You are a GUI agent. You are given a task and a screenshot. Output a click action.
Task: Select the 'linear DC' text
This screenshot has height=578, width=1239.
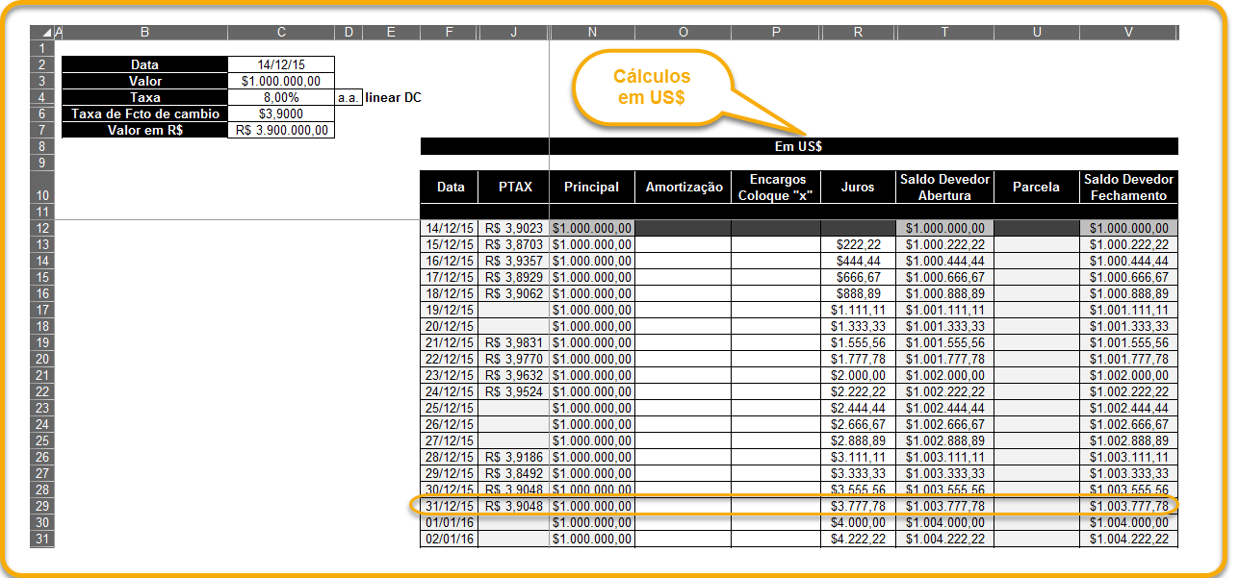[x=393, y=97]
